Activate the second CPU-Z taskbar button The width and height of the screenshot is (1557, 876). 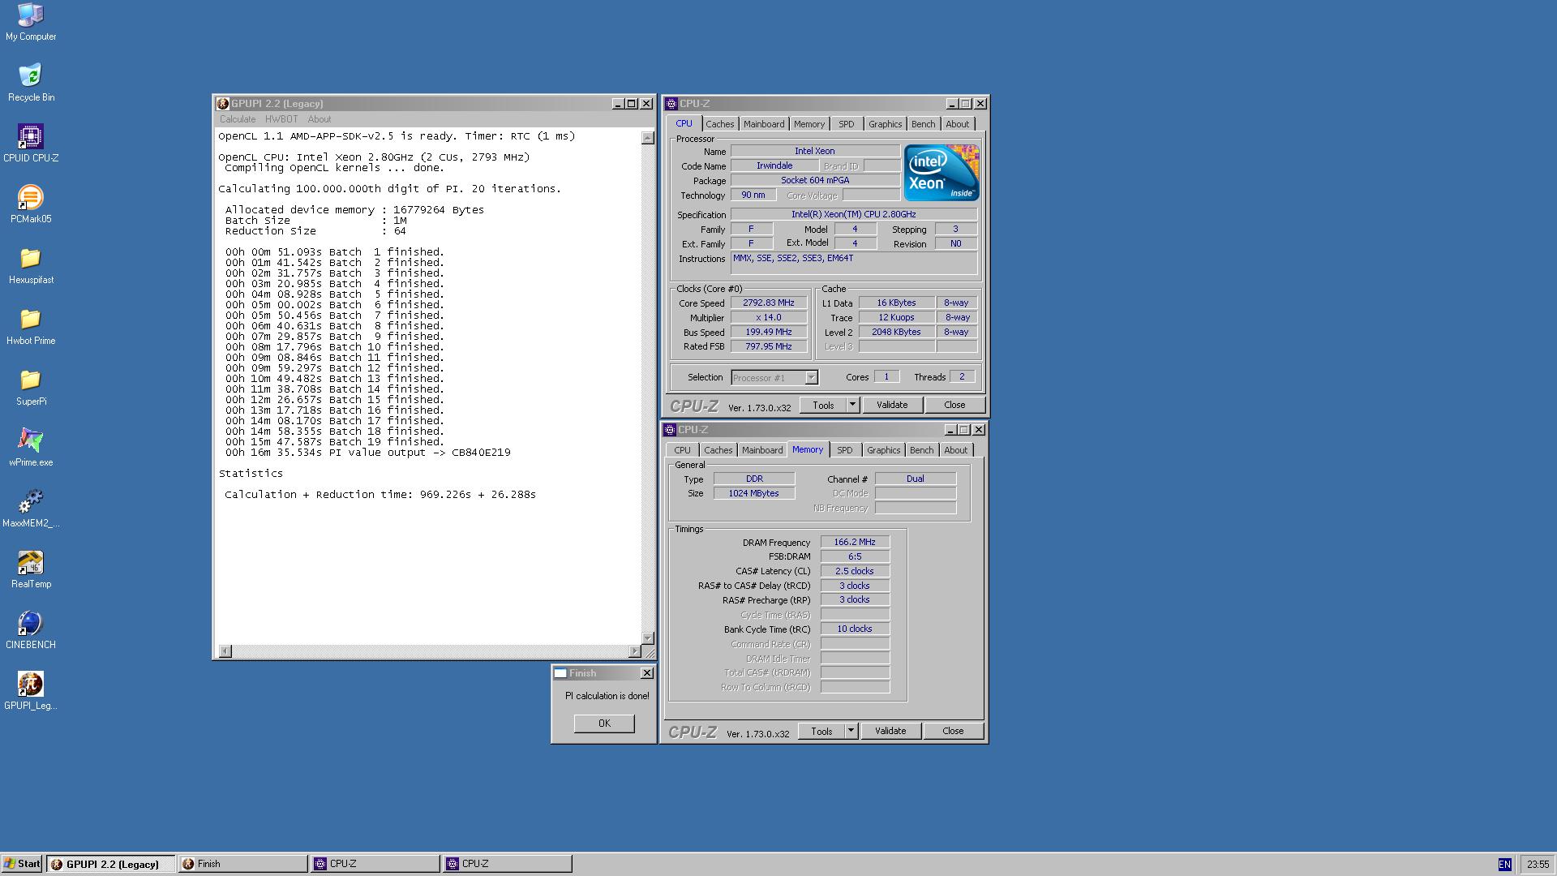pyautogui.click(x=507, y=864)
